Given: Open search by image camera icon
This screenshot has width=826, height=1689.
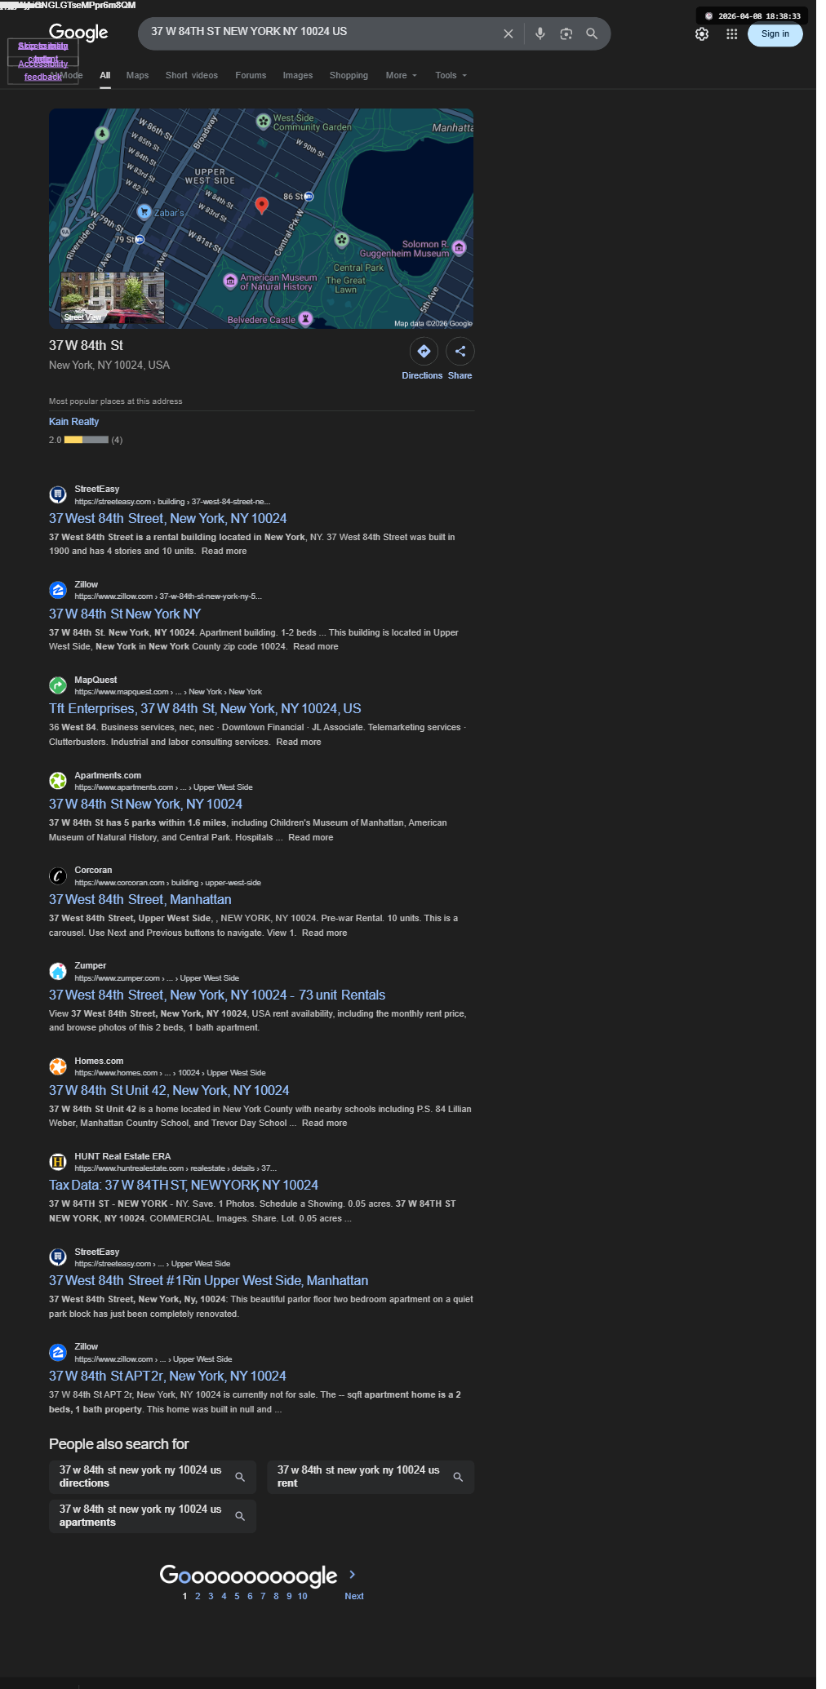Looking at the screenshot, I should pyautogui.click(x=566, y=33).
